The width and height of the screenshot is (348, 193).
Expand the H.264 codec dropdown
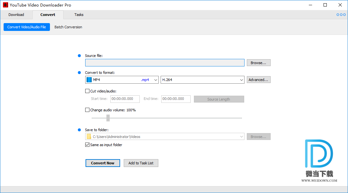point(242,80)
